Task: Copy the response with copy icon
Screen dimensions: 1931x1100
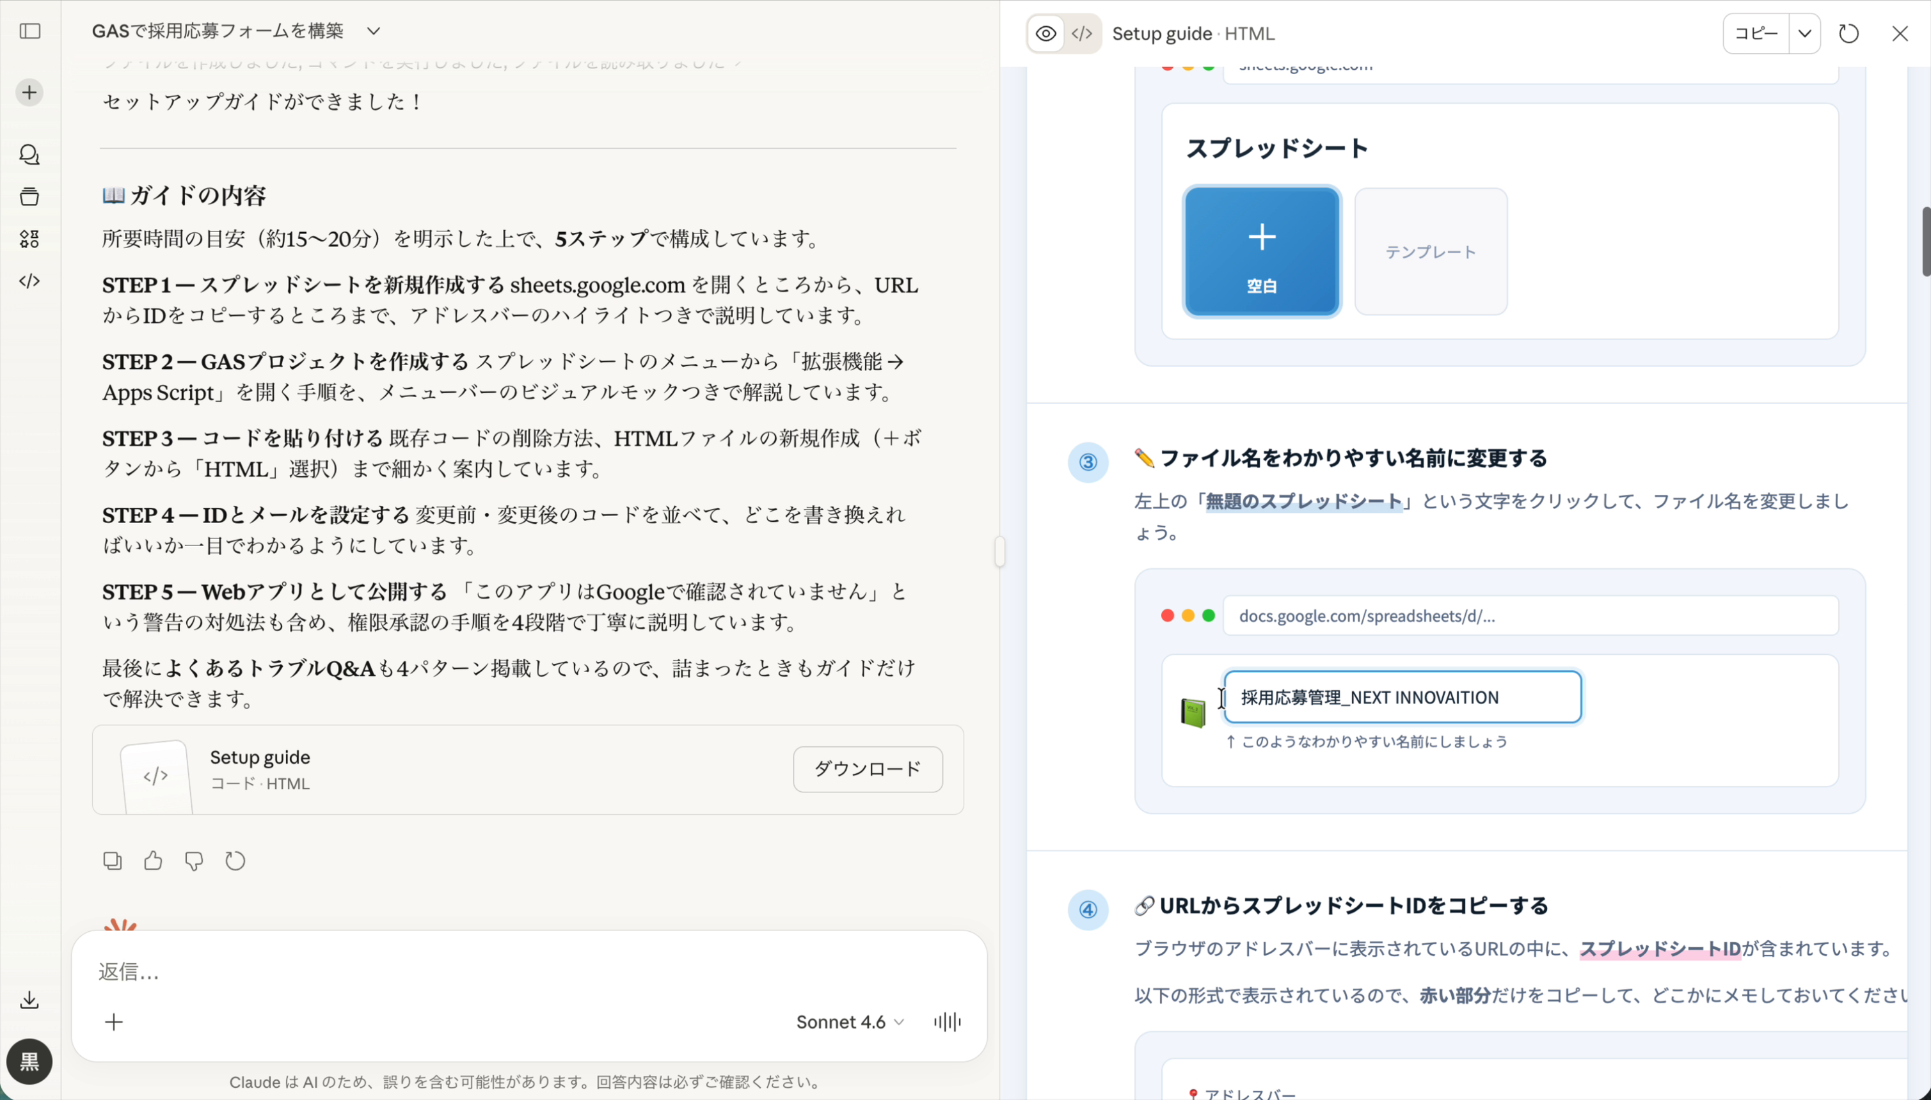Action: [x=112, y=861]
